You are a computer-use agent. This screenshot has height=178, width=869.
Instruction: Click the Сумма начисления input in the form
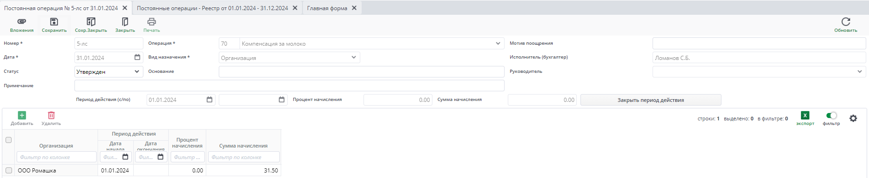tap(542, 100)
